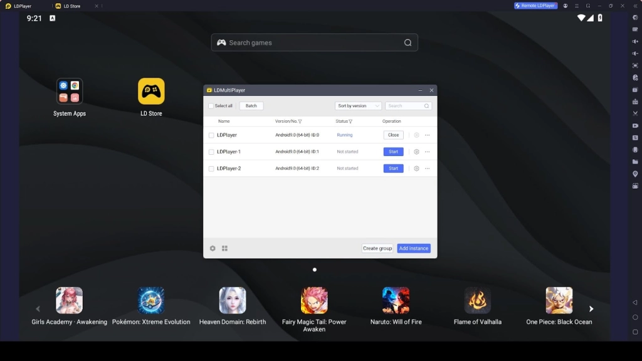Click the Android home circle button
The width and height of the screenshot is (642, 361).
tap(635, 317)
